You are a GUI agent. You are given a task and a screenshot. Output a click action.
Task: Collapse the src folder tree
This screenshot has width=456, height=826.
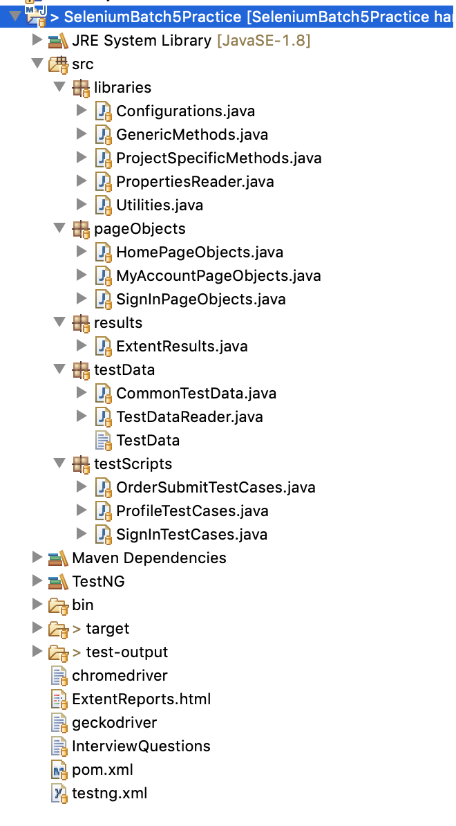coord(37,64)
